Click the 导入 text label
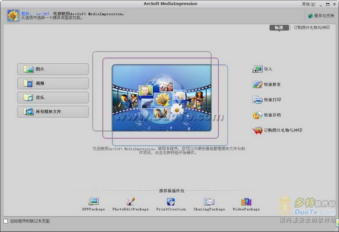Image resolution: width=339 pixels, height=232 pixels. (x=268, y=69)
